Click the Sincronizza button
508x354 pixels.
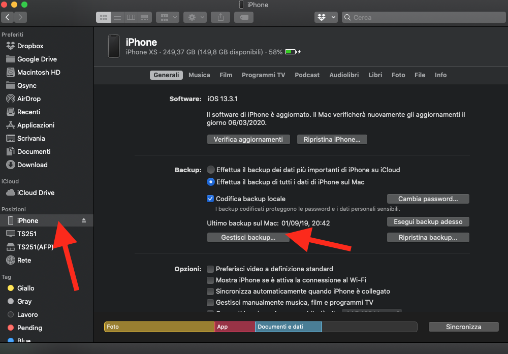[x=464, y=327]
